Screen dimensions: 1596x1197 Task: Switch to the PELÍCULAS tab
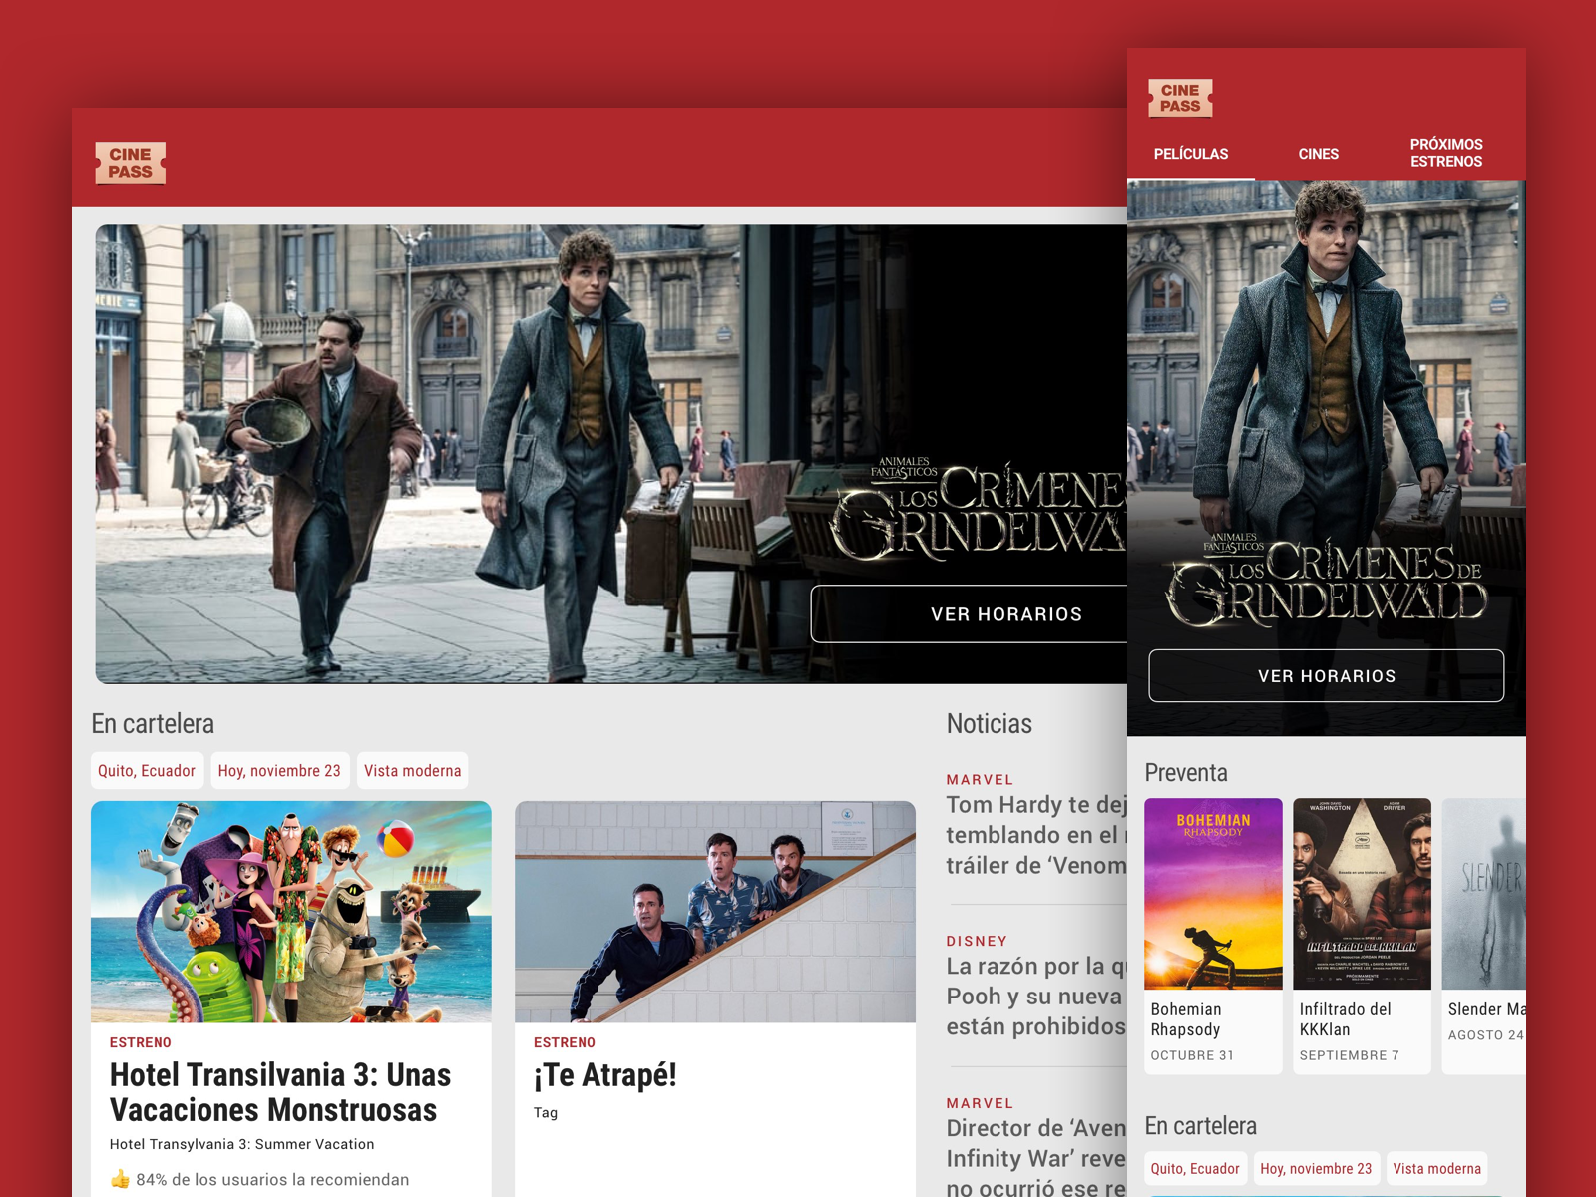point(1193,154)
